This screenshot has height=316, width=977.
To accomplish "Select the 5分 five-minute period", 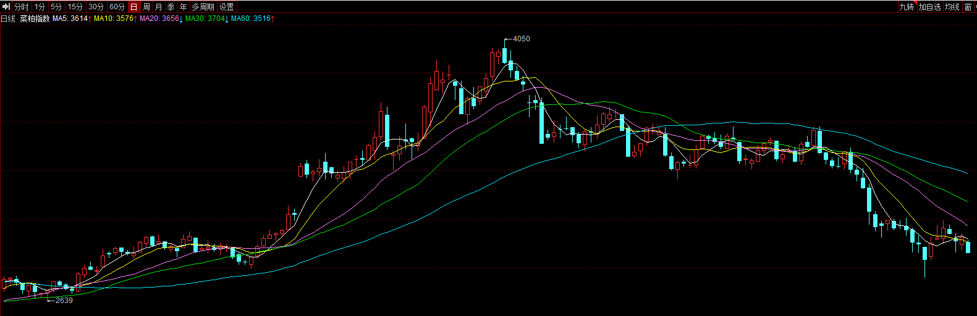I will coord(56,7).
